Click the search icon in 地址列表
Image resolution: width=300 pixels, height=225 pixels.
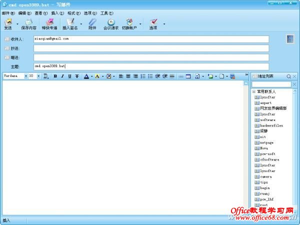coord(288,76)
